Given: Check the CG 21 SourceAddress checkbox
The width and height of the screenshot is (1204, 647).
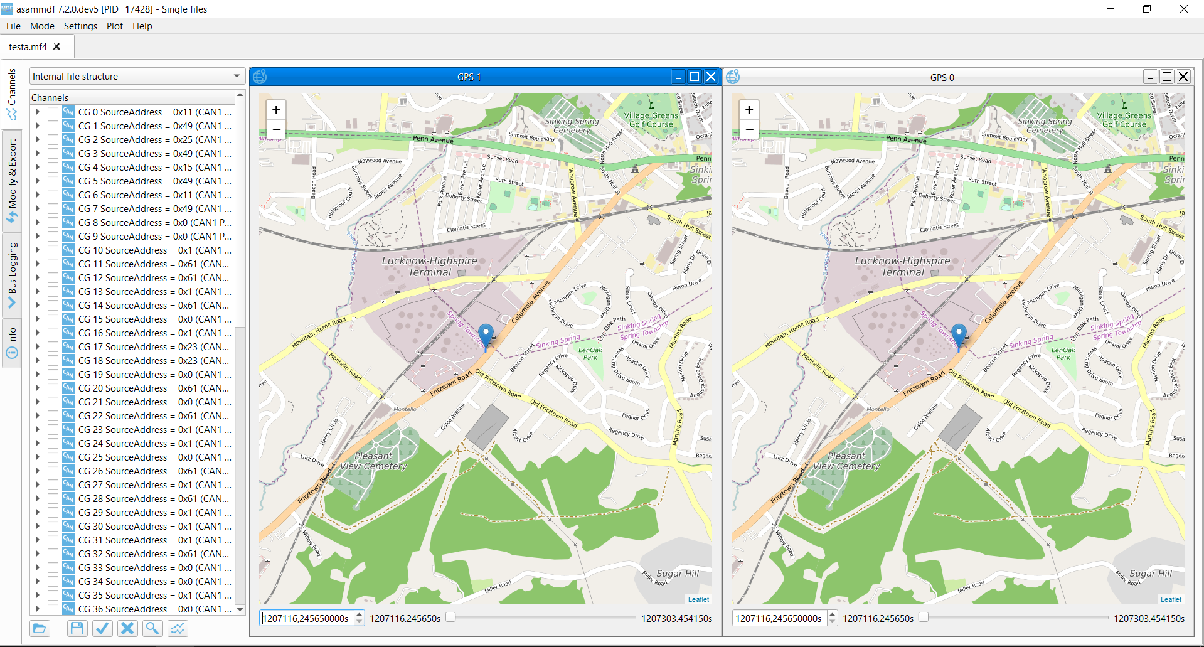Looking at the screenshot, I should (x=53, y=402).
